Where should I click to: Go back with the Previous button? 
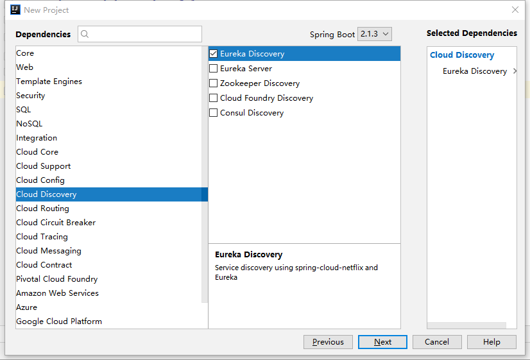(x=328, y=342)
